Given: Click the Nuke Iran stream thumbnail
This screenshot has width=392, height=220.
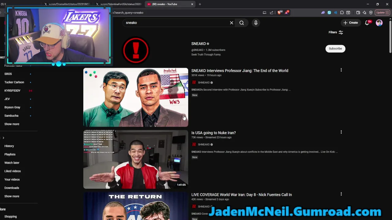Looking at the screenshot, I should (136, 159).
